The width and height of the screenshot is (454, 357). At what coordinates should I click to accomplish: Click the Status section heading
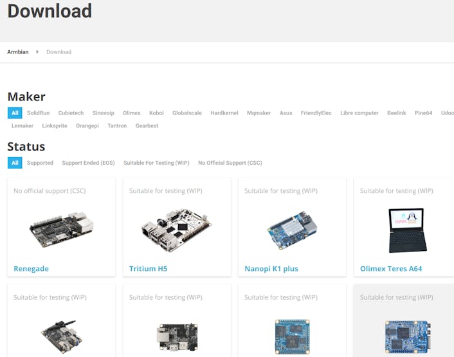(x=26, y=147)
